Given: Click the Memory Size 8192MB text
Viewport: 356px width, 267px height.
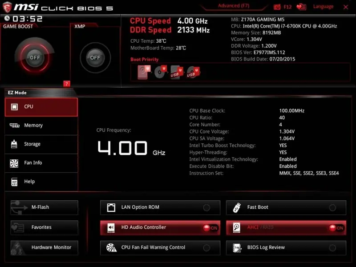Looking at the screenshot, I should pos(256,32).
